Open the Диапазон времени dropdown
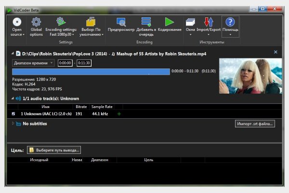This screenshot has height=193, width=289. coord(33,63)
